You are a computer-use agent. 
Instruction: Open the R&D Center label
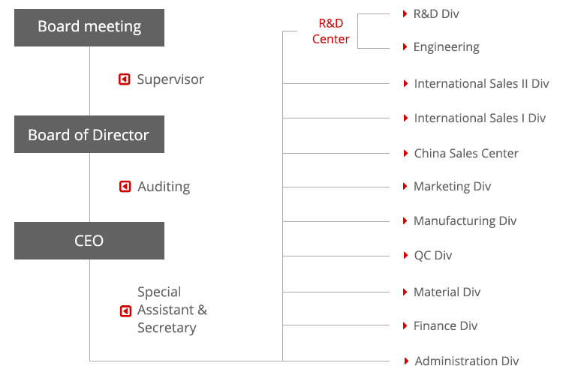coord(331,31)
